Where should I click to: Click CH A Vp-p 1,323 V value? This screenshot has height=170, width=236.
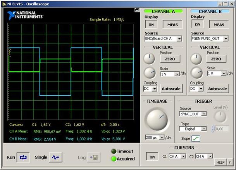[x=119, y=131]
